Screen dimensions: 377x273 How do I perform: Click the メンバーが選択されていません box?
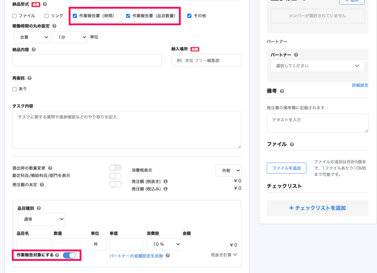pos(317,16)
